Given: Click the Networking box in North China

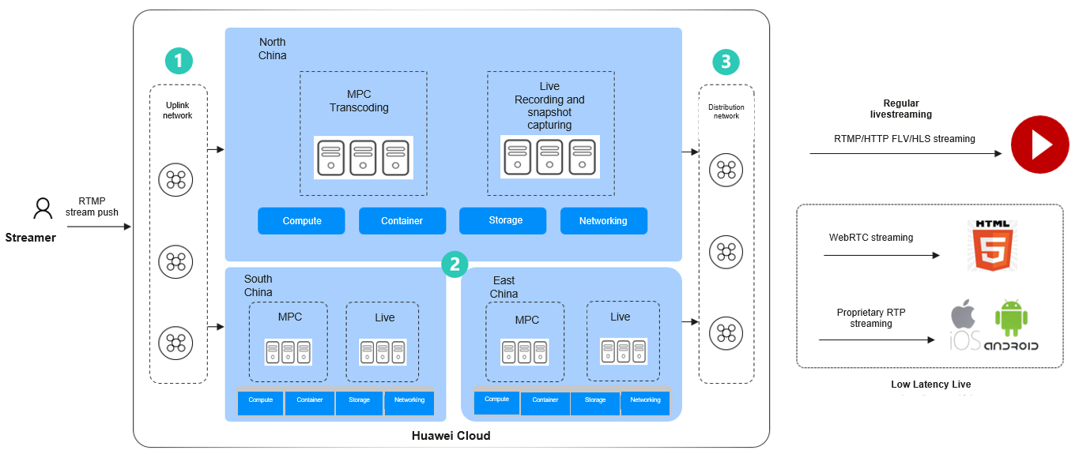Looking at the screenshot, I should (x=604, y=221).
